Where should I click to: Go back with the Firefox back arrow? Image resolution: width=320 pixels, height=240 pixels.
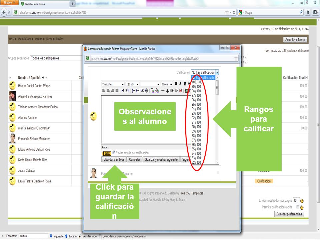pos(4,12)
